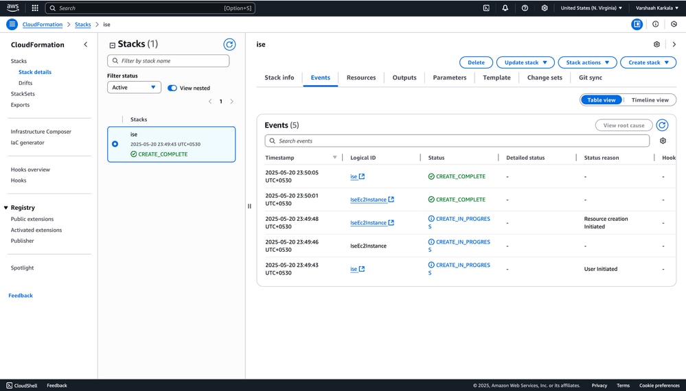Open the Template tab
686x391 pixels.
pos(496,78)
